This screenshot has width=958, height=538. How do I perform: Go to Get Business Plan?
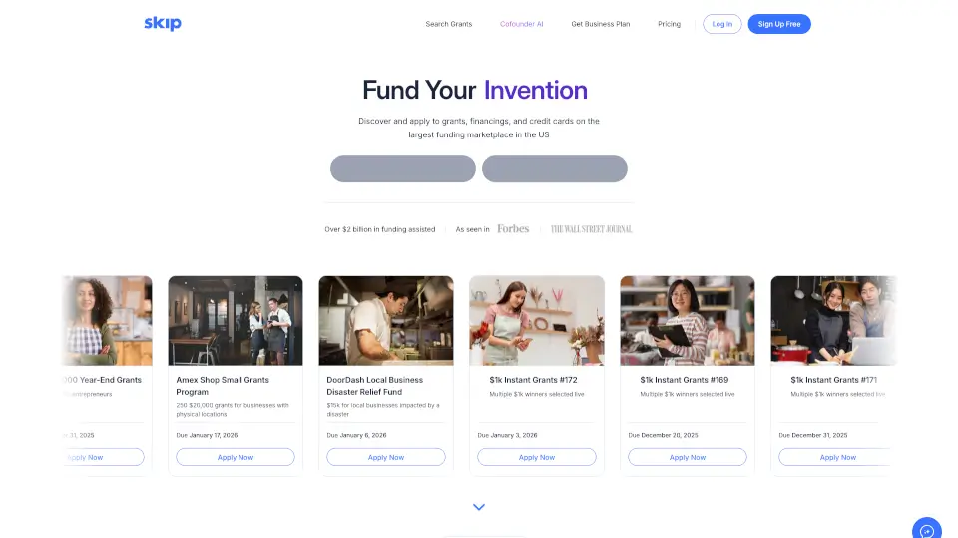[x=600, y=24]
